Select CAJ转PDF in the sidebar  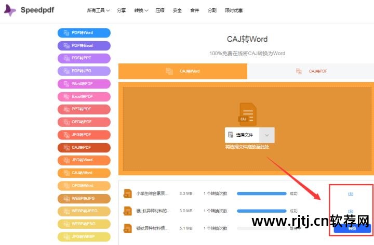pyautogui.click(x=84, y=148)
